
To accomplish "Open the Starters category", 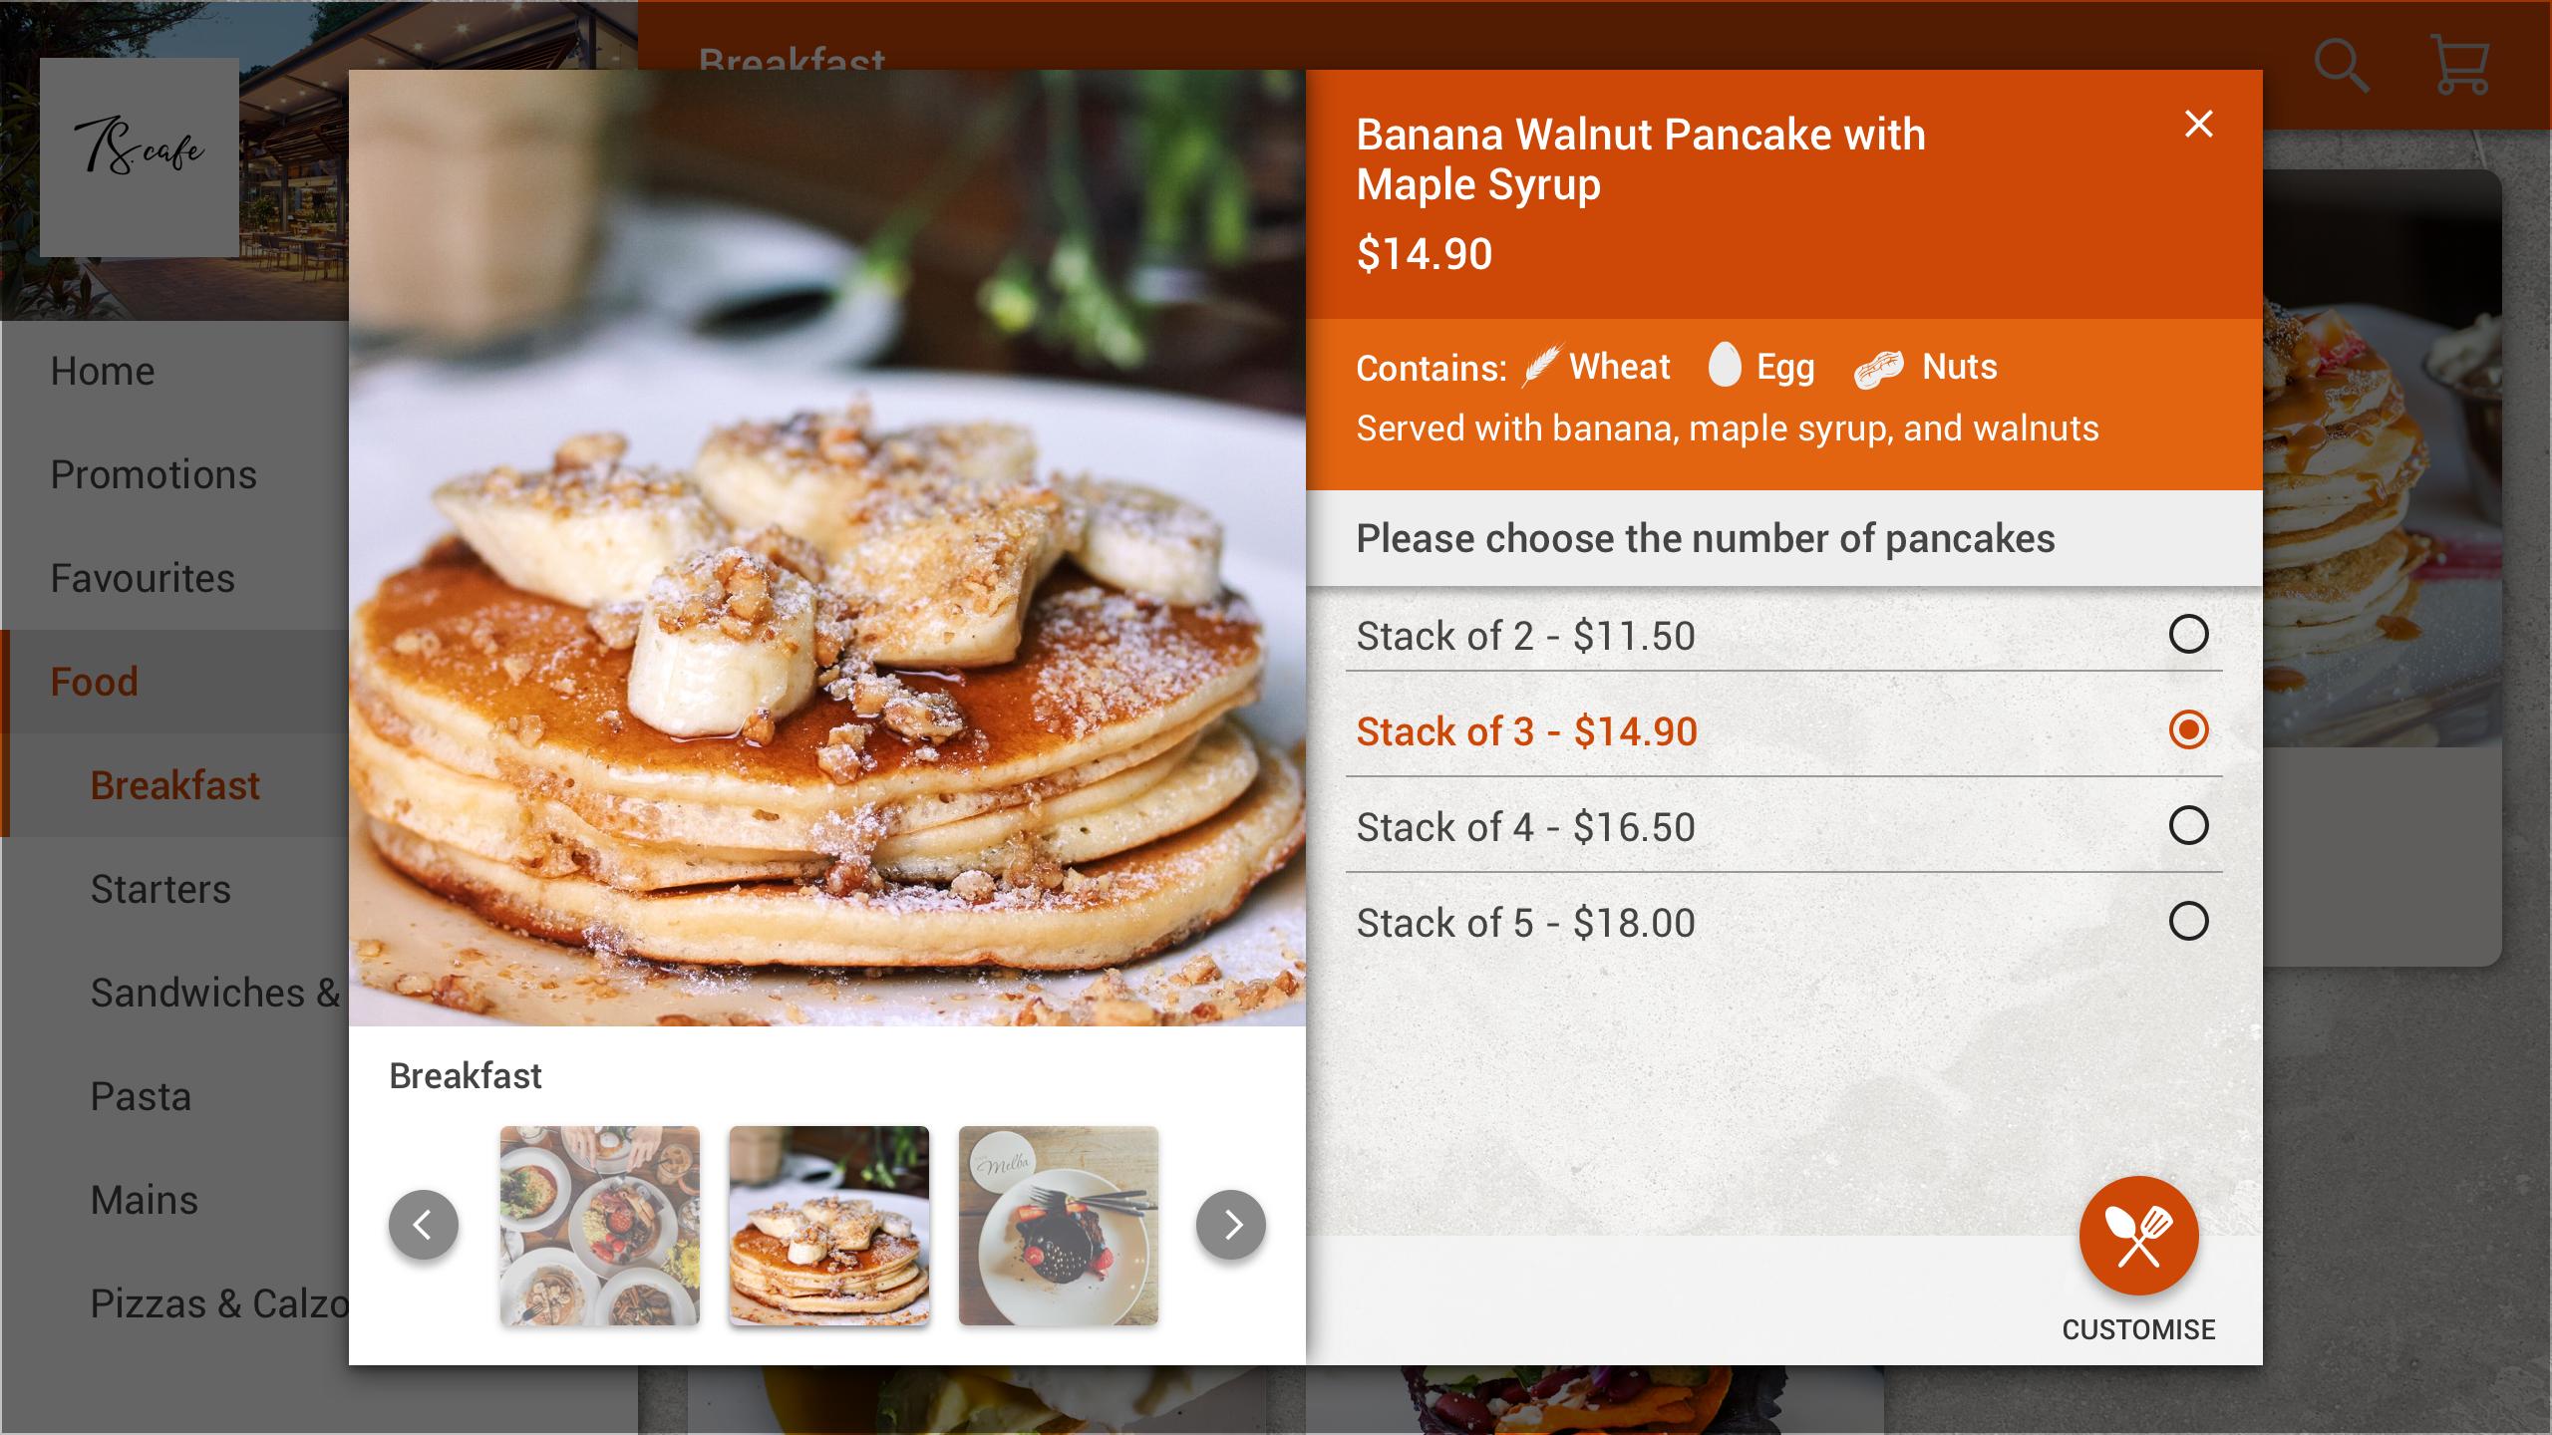I will pyautogui.click(x=160, y=889).
